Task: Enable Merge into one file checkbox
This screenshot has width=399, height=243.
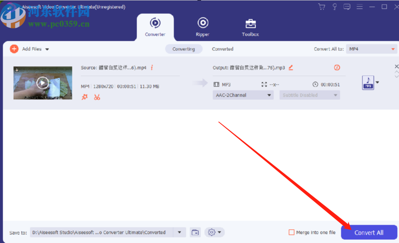Action: pyautogui.click(x=292, y=232)
